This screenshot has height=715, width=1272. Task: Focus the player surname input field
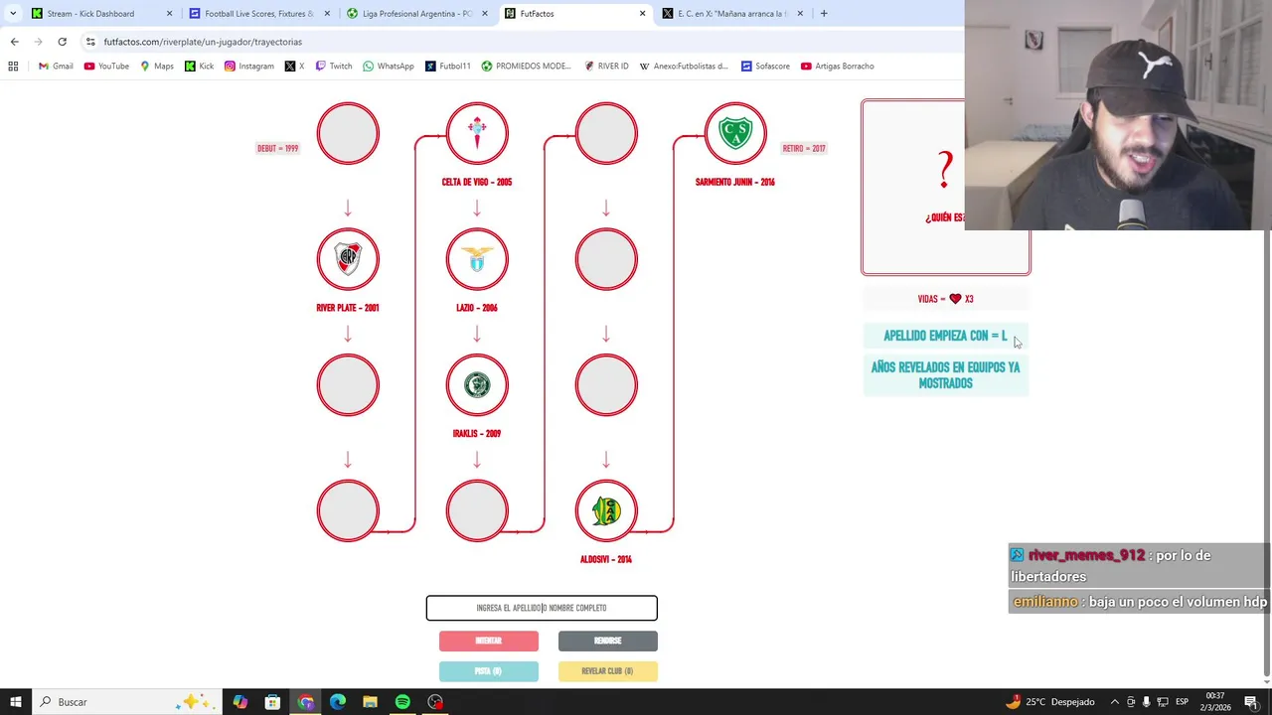[542, 608]
